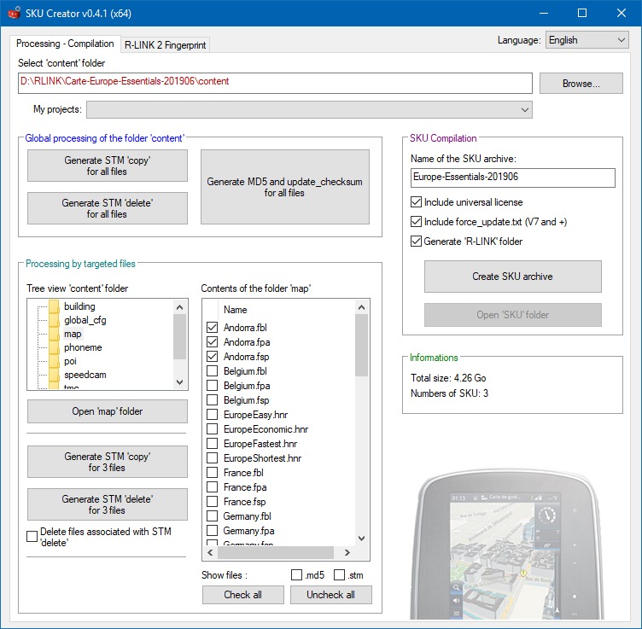Check EuropeEasy.hnr file
Image resolution: width=642 pixels, height=629 pixels.
[x=212, y=415]
